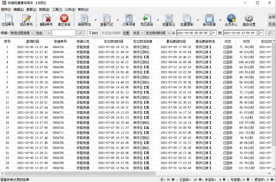
Task: Expand the 导出表格 dropdown arrow
Action: click(158, 20)
